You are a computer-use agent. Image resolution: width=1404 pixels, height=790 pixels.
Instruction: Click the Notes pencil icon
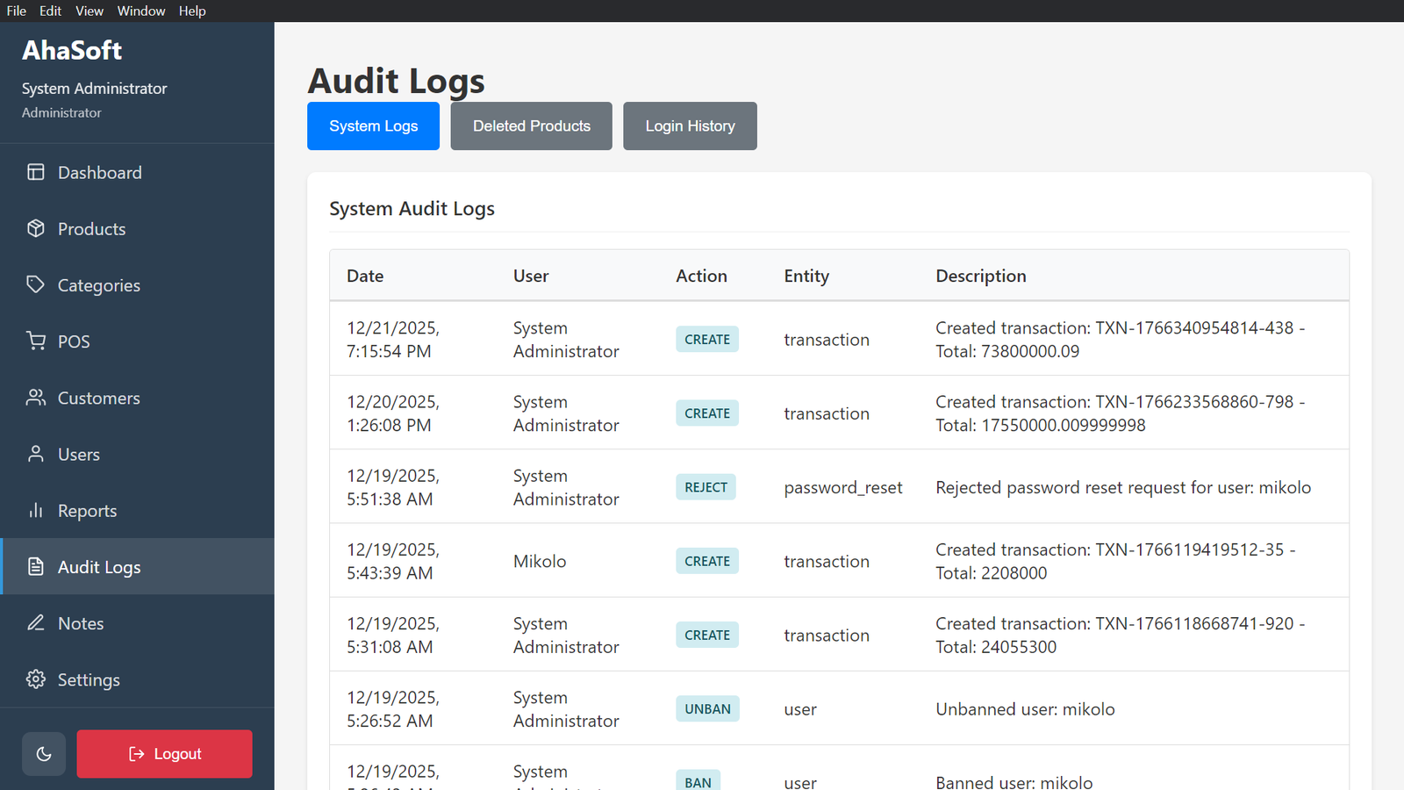point(35,623)
